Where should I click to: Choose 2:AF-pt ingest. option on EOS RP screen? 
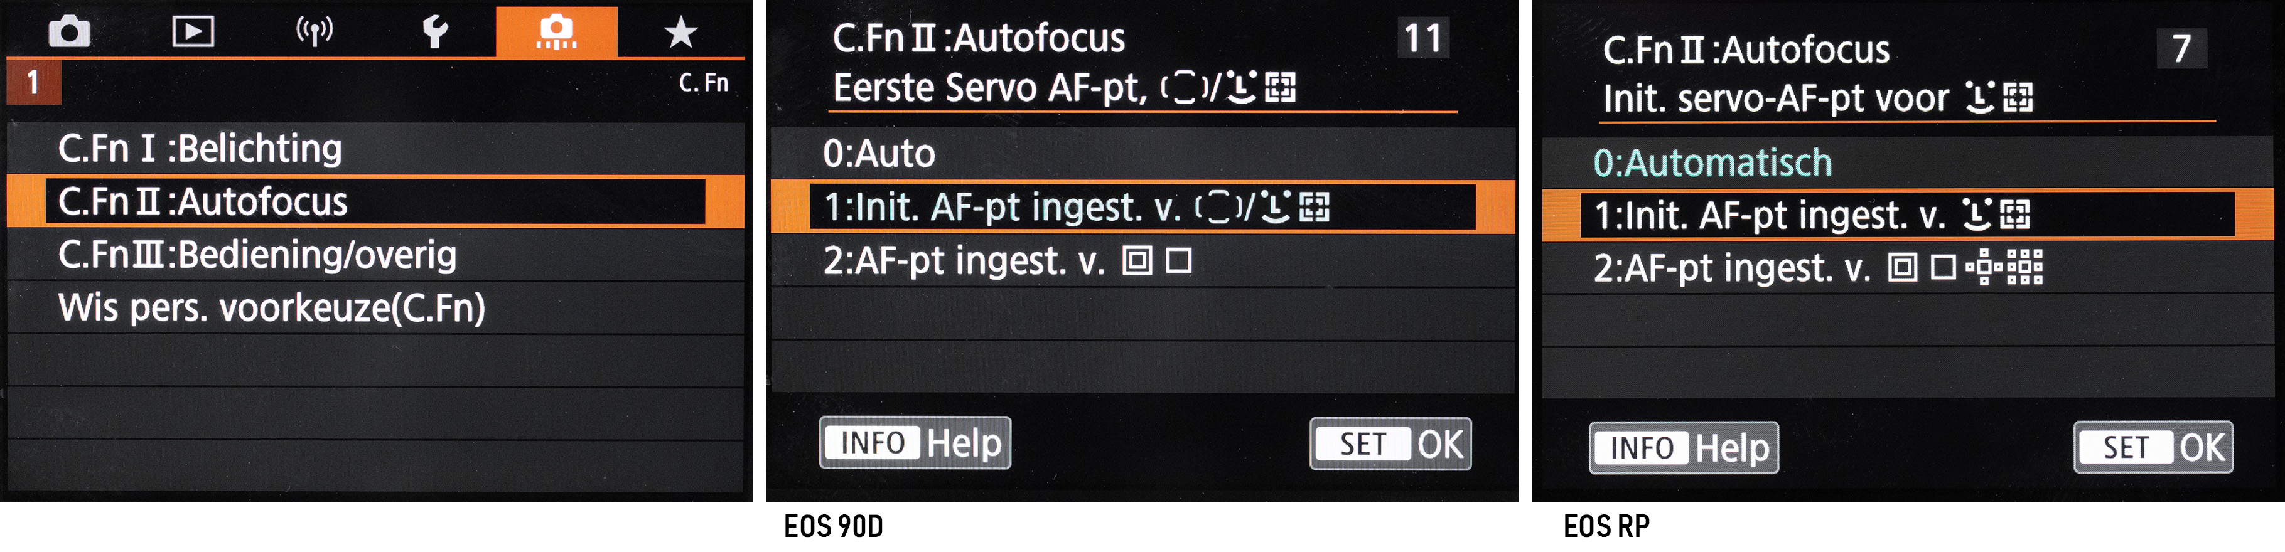(x=1817, y=268)
